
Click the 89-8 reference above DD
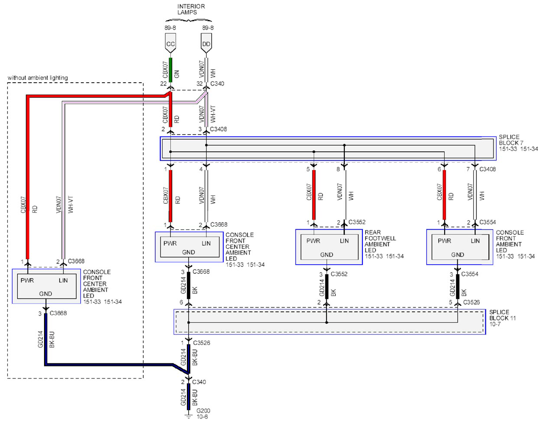click(x=208, y=28)
